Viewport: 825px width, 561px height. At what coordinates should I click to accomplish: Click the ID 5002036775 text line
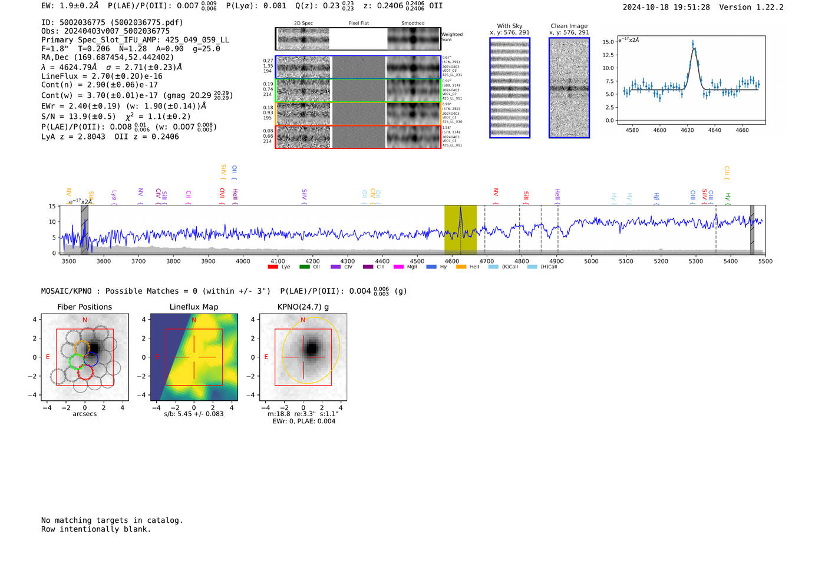(x=112, y=22)
